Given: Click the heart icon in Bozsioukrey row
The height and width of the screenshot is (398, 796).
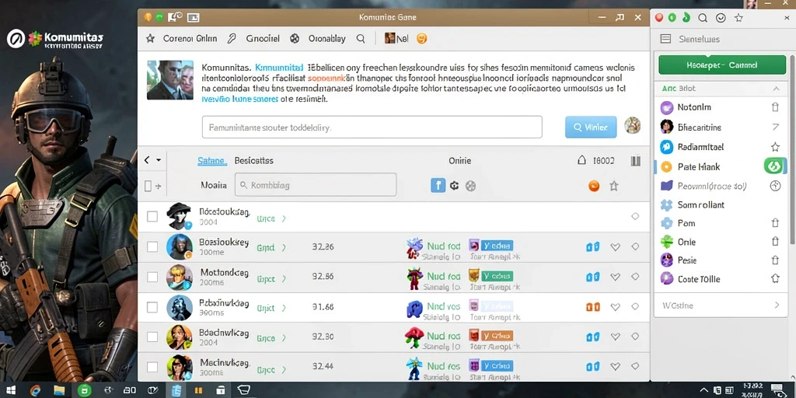Looking at the screenshot, I should pos(616,247).
